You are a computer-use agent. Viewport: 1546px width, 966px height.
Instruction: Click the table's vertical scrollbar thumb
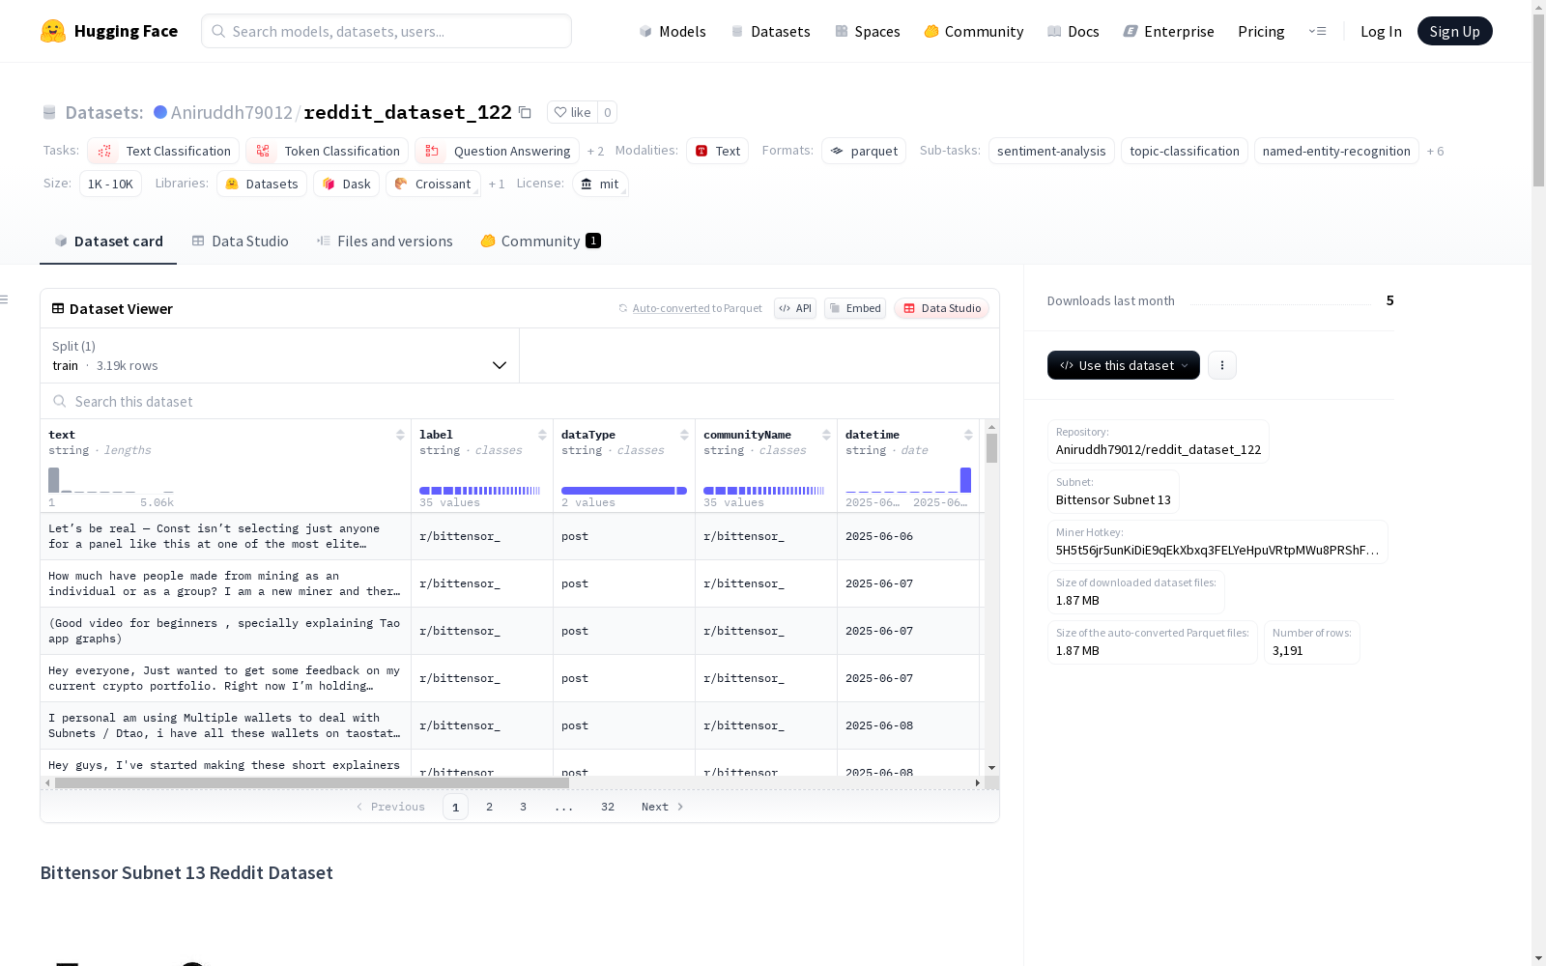tap(991, 448)
